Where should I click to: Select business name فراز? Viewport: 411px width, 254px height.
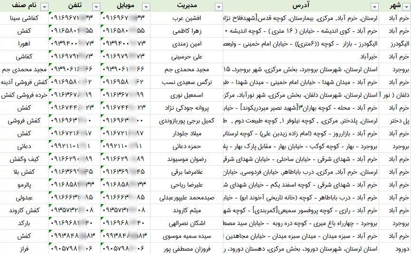coord(24,249)
